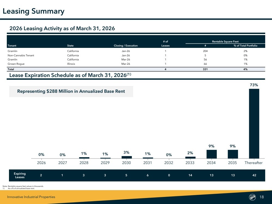
Task: Click the Thereafter axis label
Action: [x=253, y=163]
